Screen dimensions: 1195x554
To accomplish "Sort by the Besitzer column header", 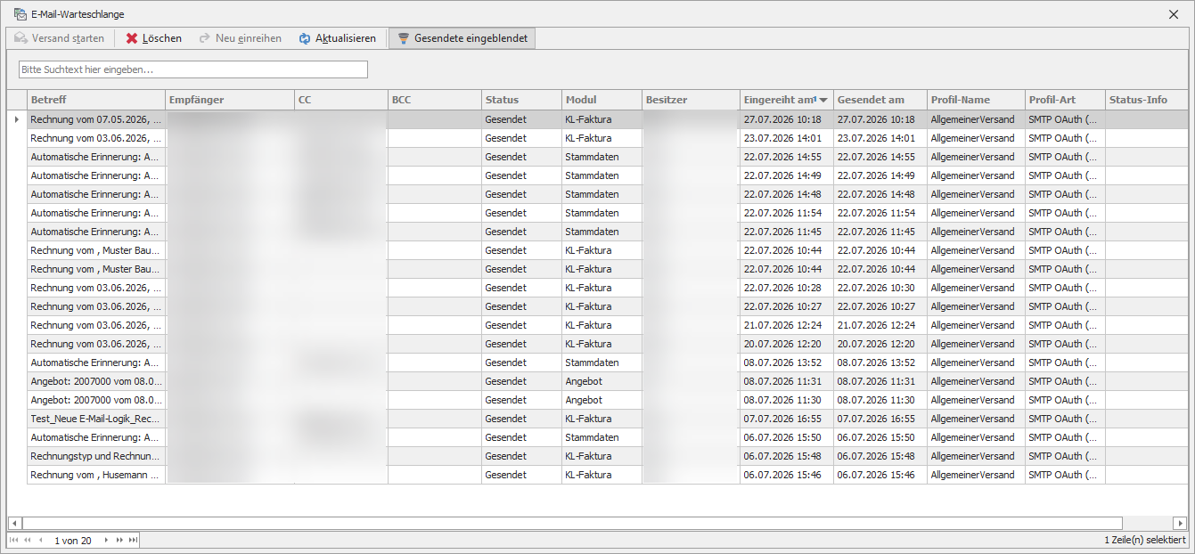I will [691, 100].
